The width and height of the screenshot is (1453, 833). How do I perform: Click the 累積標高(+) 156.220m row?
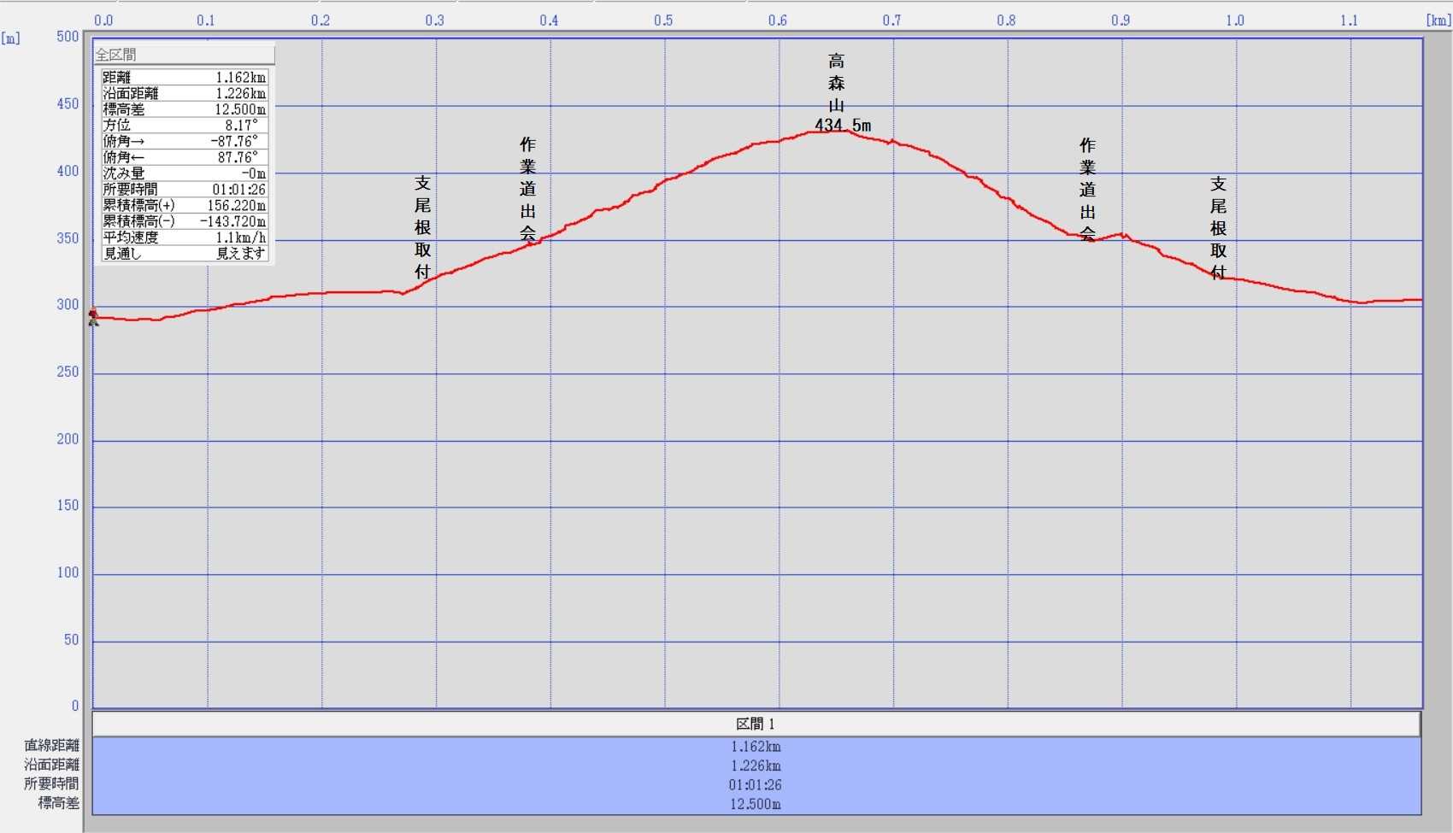184,206
